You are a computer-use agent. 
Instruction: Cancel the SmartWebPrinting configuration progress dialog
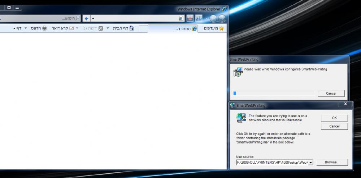point(331,93)
